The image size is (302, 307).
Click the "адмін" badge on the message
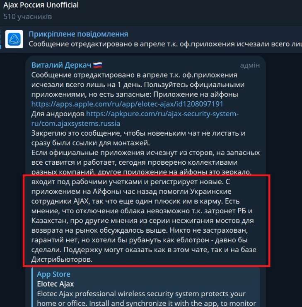[250, 65]
